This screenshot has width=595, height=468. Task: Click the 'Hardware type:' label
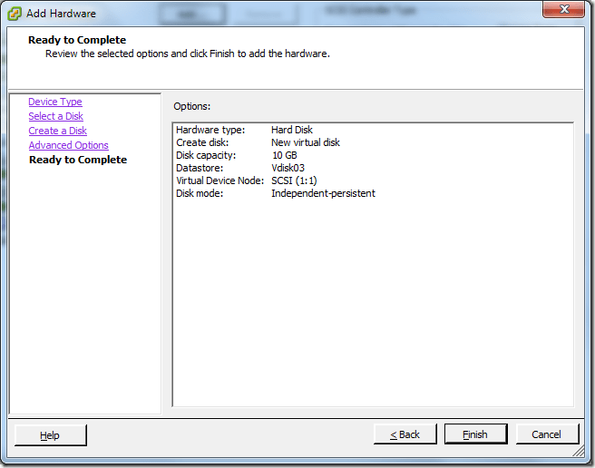tap(210, 130)
